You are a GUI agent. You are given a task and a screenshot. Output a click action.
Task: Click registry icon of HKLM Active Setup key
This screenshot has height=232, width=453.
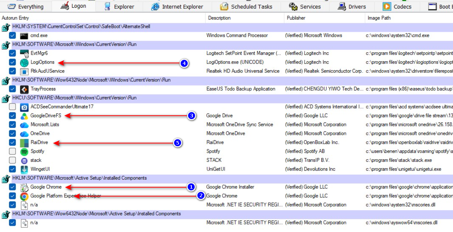click(x=6, y=179)
